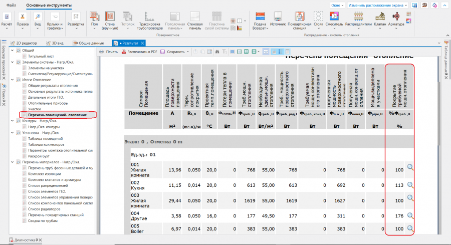Viewport: 451px width, 245px height.
Task: Open the Сохранить dropdown arrow
Action: point(188,52)
